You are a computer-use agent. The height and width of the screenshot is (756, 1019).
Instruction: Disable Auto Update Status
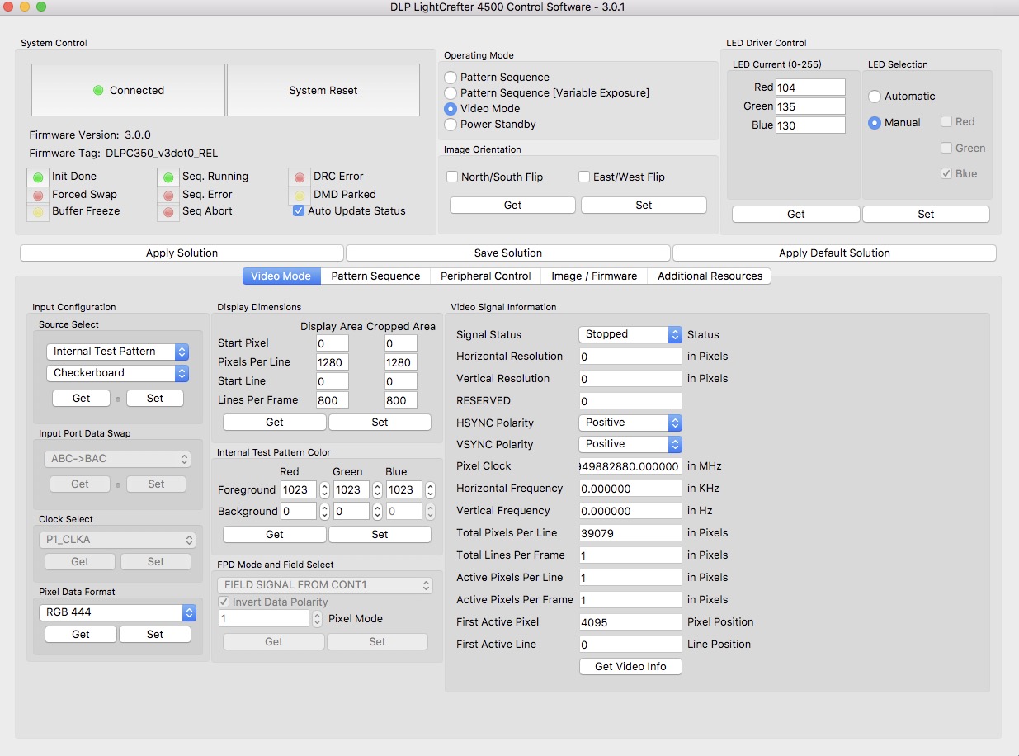(299, 210)
